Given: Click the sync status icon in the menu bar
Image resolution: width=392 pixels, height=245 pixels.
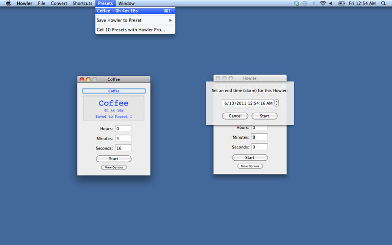Looking at the screenshot, I should coord(296,3).
